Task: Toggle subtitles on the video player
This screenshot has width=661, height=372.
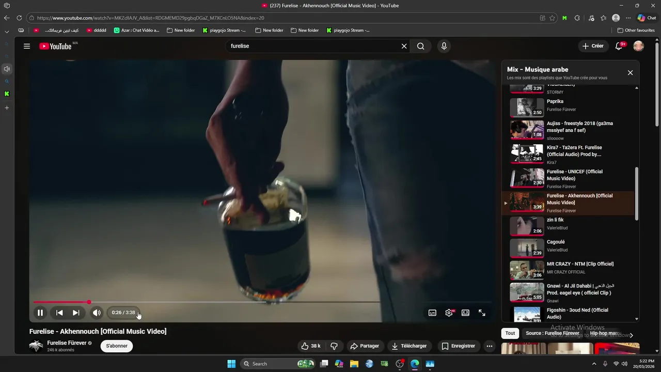Action: [x=432, y=313]
